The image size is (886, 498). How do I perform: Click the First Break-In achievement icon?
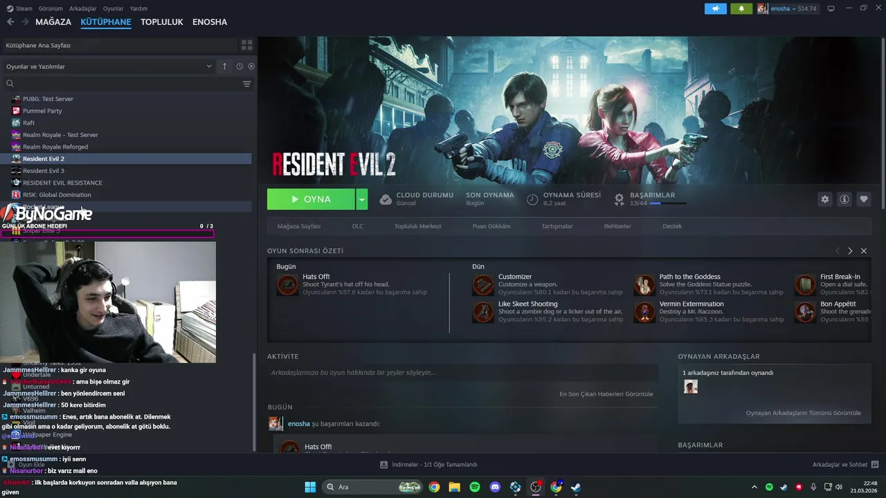pyautogui.click(x=806, y=285)
